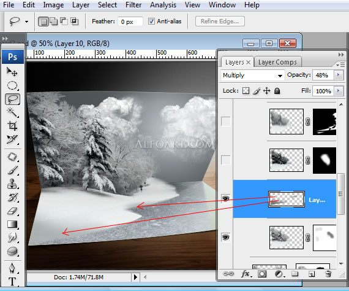Open the Lasso tool preset picker arrow
Screen dimensions: 349x291
27,21
